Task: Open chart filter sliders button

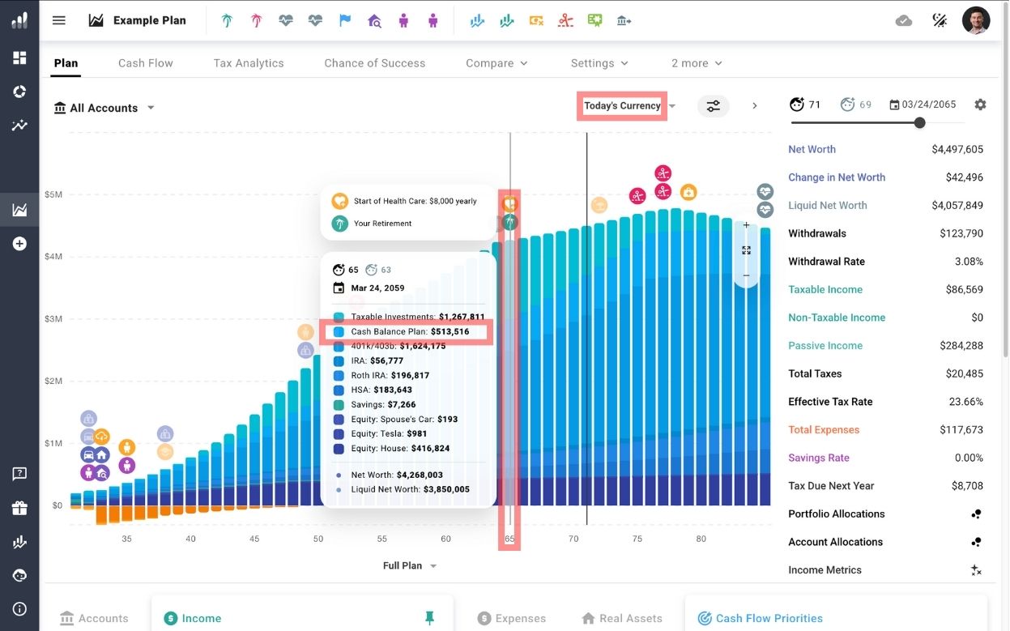Action: click(713, 106)
